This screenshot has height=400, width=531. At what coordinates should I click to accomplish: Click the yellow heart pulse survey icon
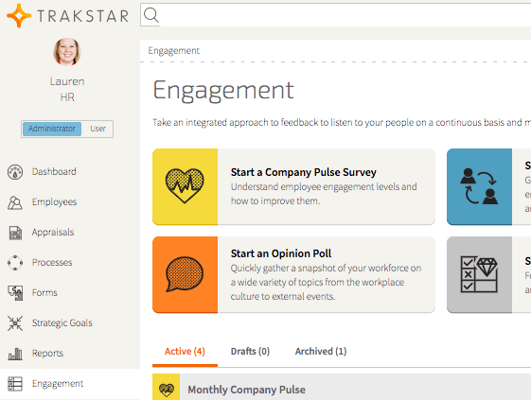pos(185,186)
